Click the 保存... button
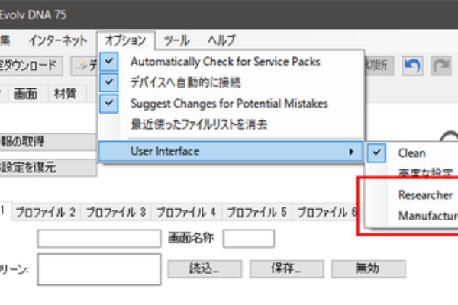 286,268
